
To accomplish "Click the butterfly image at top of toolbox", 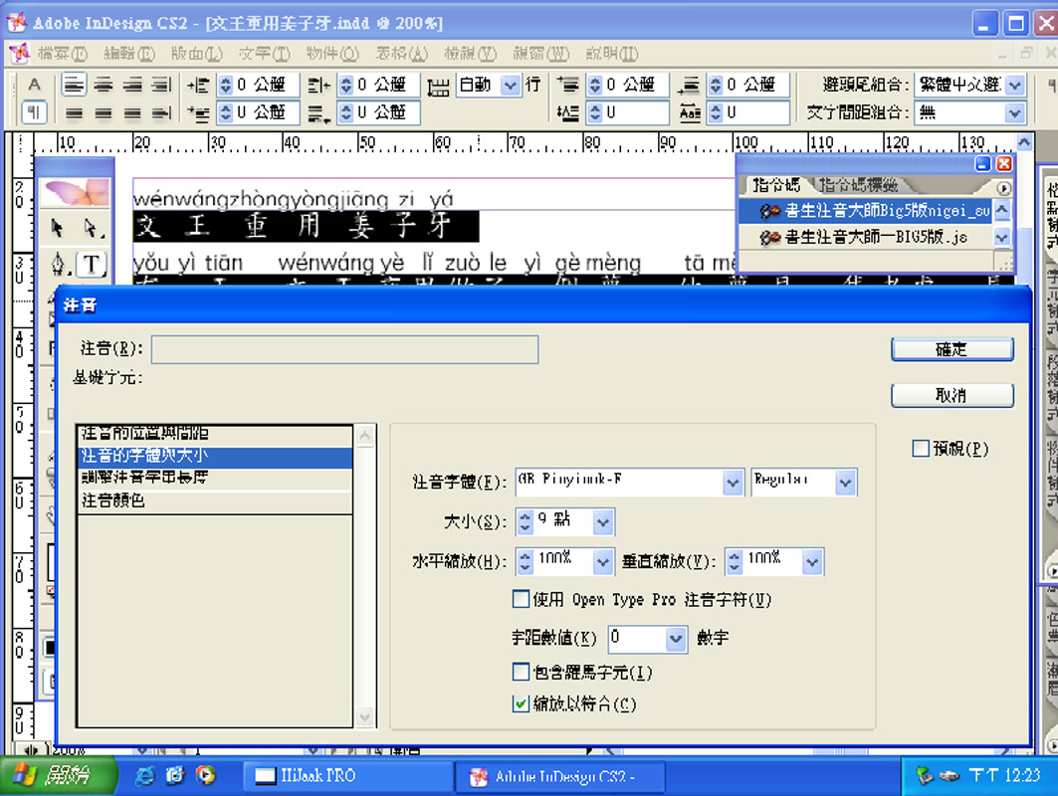I will point(75,192).
